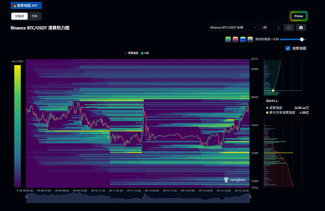This screenshot has height=211, width=325.
Task: Click the 09-13 07:00 time axis label
Action: coord(188,191)
